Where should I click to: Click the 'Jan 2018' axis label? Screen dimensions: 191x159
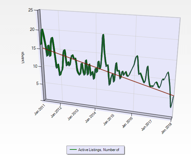(166, 128)
